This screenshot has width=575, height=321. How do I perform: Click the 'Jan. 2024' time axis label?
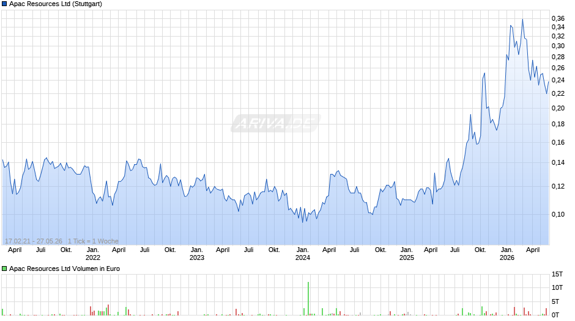pyautogui.click(x=303, y=254)
